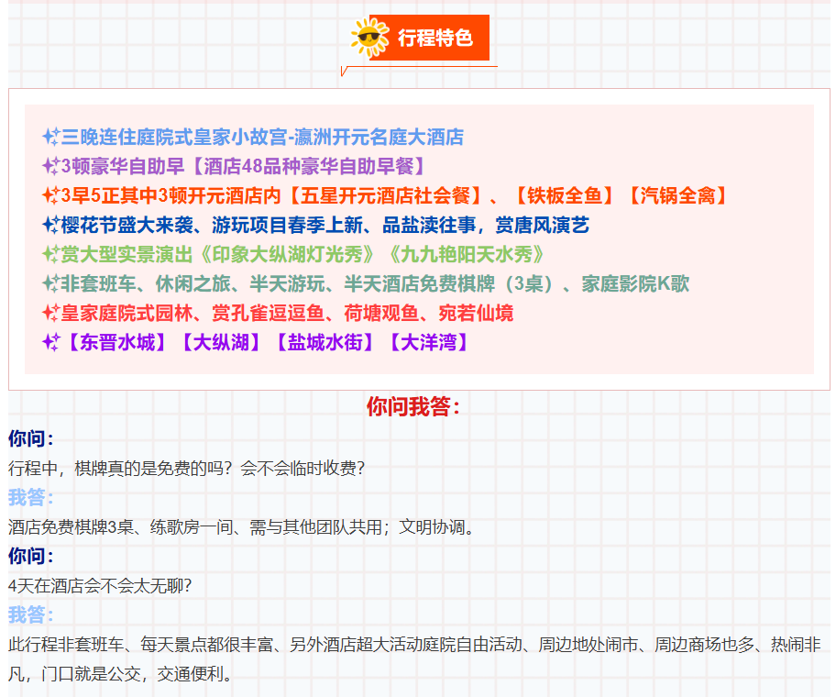Image resolution: width=836 pixels, height=697 pixels.
Task: Click sparkle icon before 非套班车 line
Action: (x=51, y=283)
